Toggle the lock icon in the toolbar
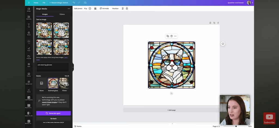This screenshot has height=128, width=279. click(x=127, y=8)
